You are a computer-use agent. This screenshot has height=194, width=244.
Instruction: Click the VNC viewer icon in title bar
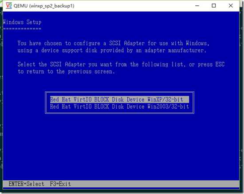point(9,6)
